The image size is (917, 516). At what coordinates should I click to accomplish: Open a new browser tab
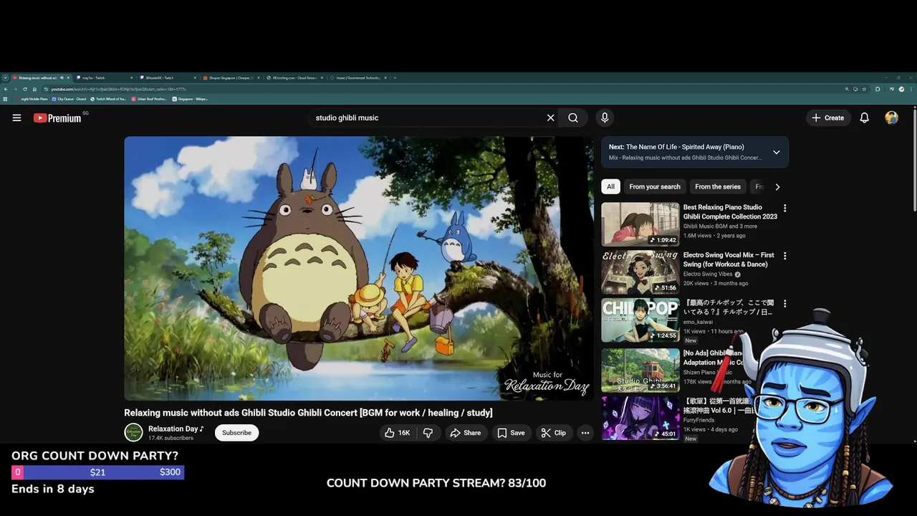click(395, 77)
